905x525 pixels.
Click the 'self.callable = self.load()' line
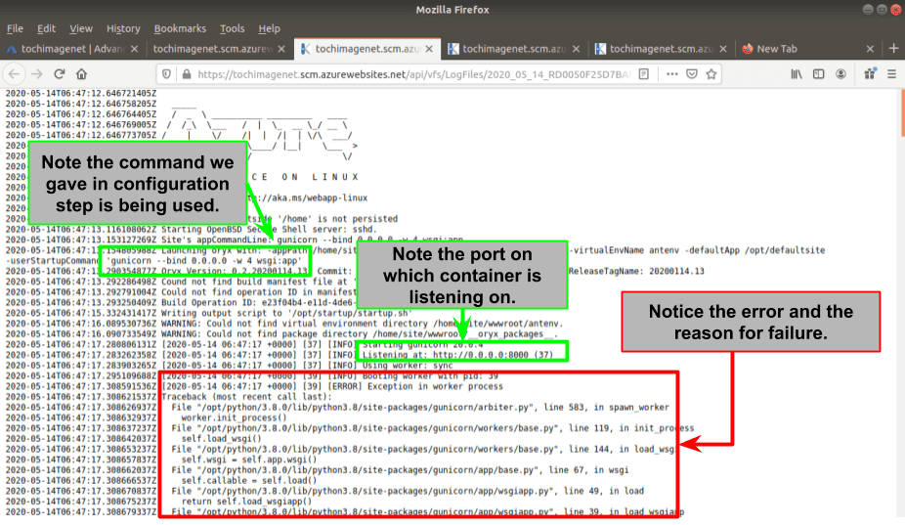pos(249,481)
